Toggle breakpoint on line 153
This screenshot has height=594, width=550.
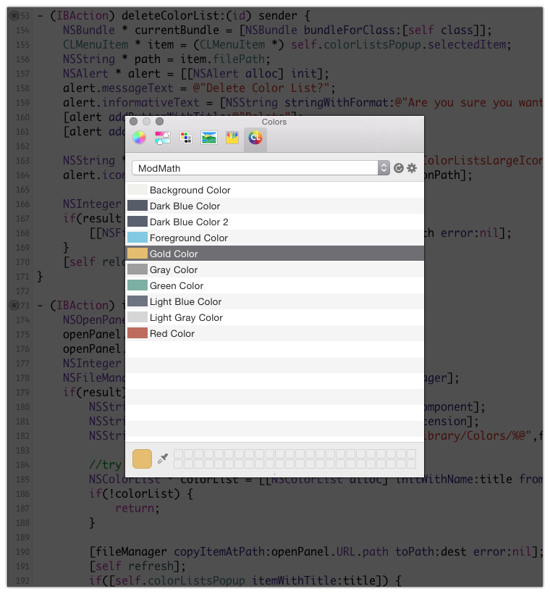14,15
